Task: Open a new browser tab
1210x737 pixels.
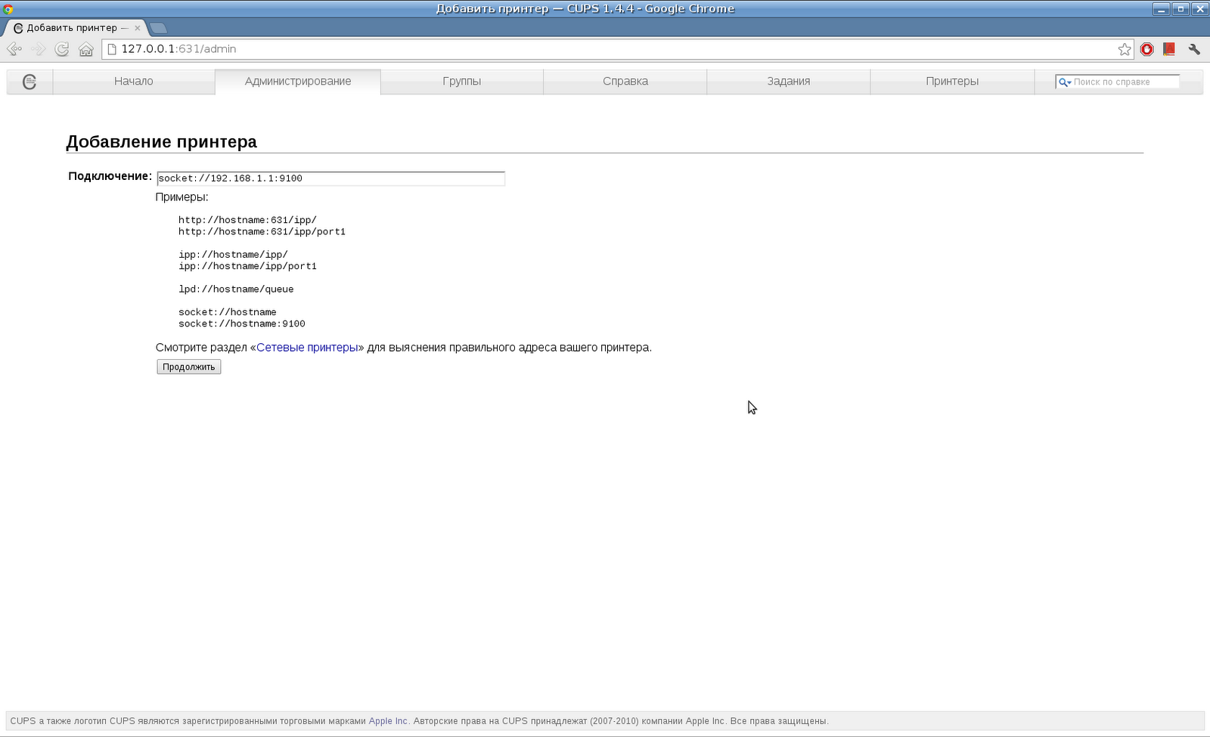Action: [x=158, y=28]
